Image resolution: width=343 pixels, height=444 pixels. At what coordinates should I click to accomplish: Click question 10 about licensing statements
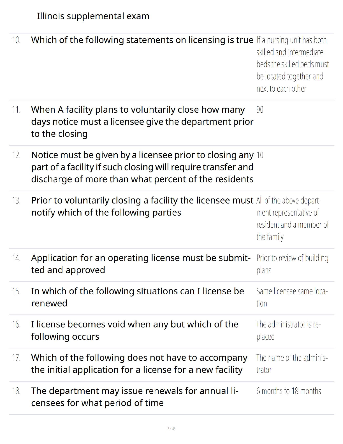point(142,40)
